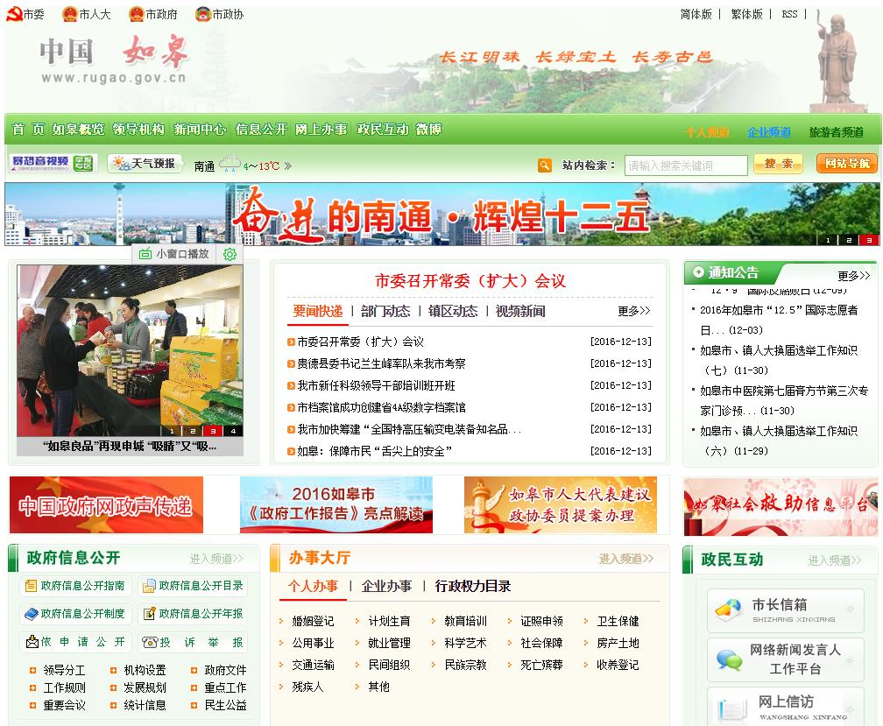This screenshot has height=726, width=883.
Task: Open the 网上信访 document icon link
Action: point(786,707)
